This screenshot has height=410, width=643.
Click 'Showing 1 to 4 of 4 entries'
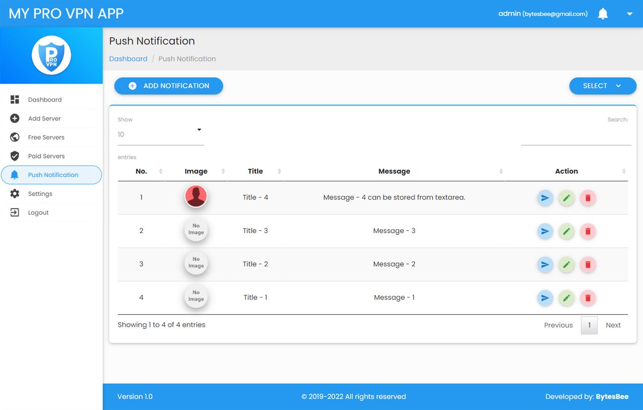point(161,325)
